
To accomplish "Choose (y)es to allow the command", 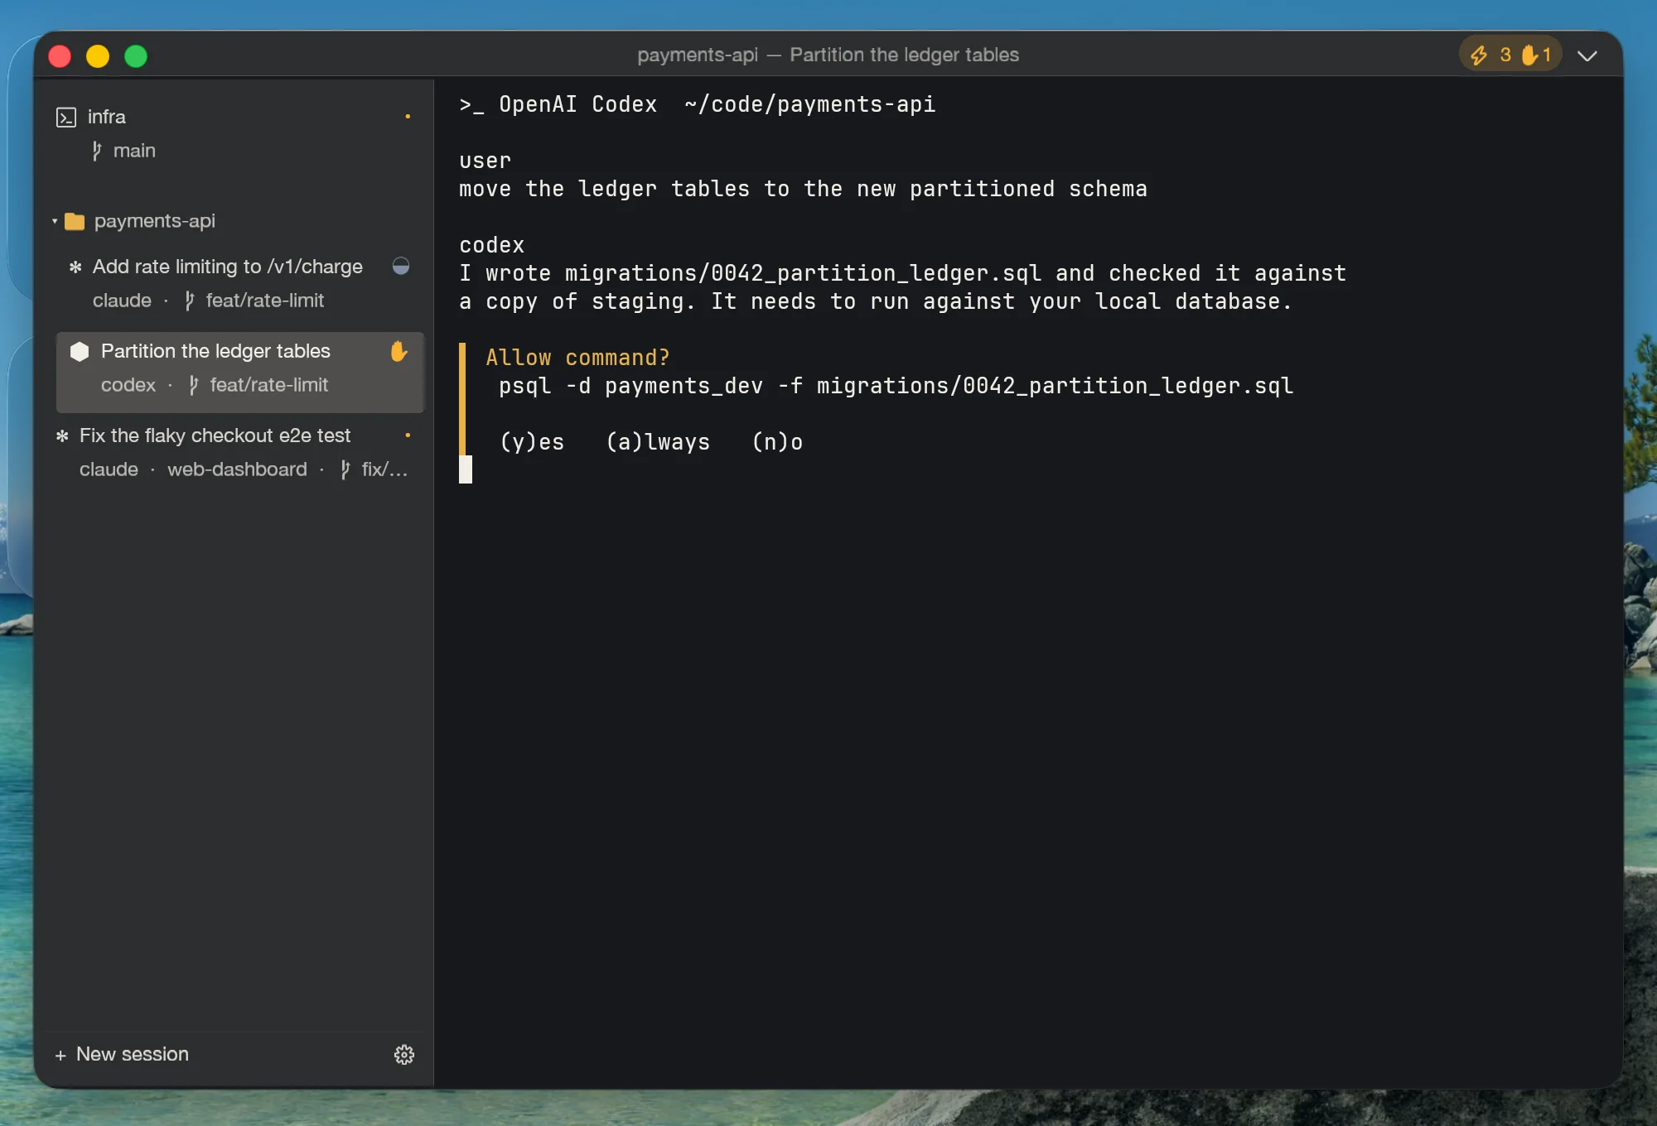I will click(532, 442).
